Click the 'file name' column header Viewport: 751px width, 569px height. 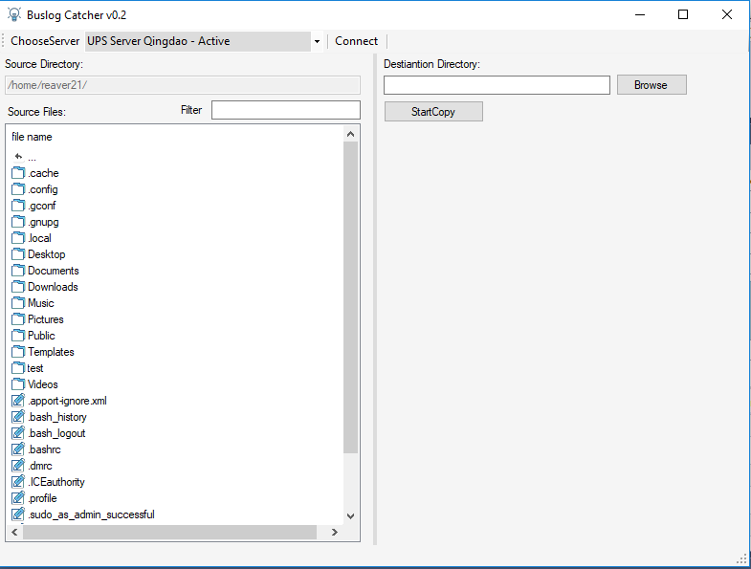pos(32,137)
